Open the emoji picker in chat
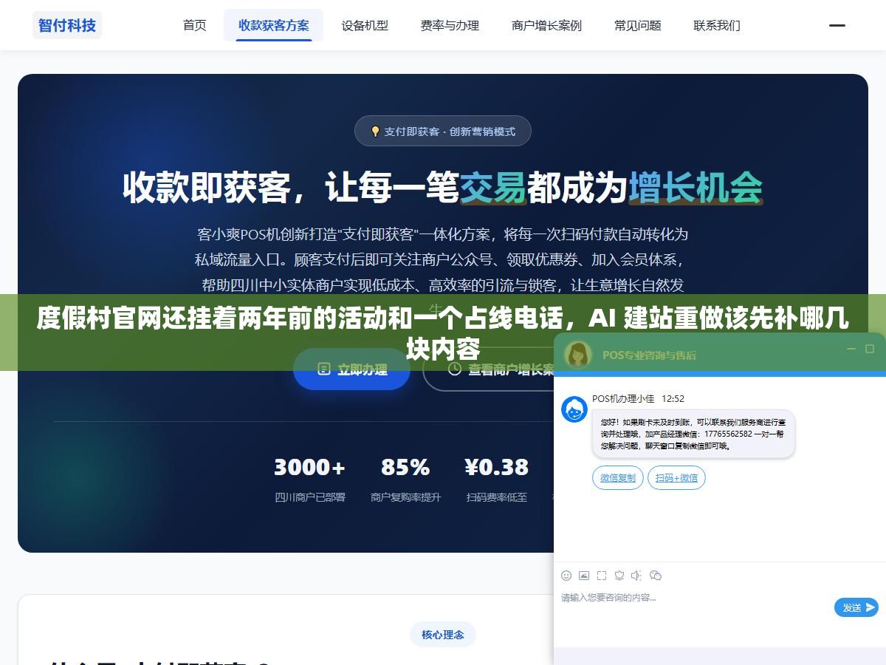Image resolution: width=886 pixels, height=665 pixels. [566, 576]
